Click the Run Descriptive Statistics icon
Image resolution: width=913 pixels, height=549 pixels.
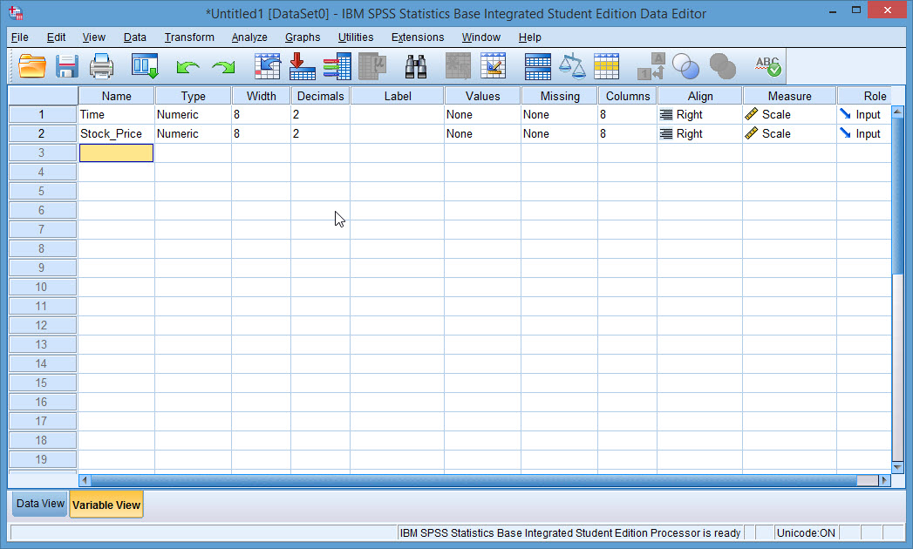372,65
